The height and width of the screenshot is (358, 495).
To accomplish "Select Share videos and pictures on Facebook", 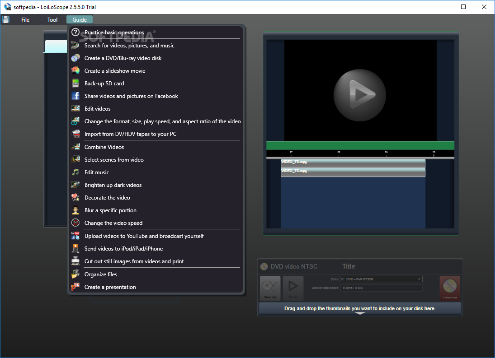I will pyautogui.click(x=131, y=96).
